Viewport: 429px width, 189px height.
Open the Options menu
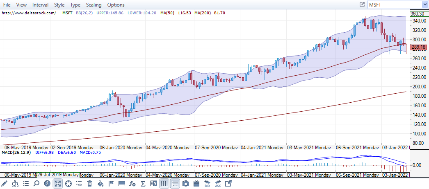pos(116,5)
